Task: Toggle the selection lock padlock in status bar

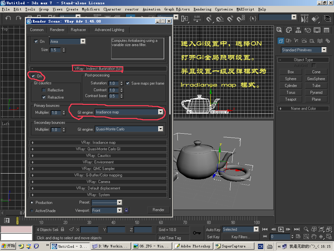Action: click(62, 229)
